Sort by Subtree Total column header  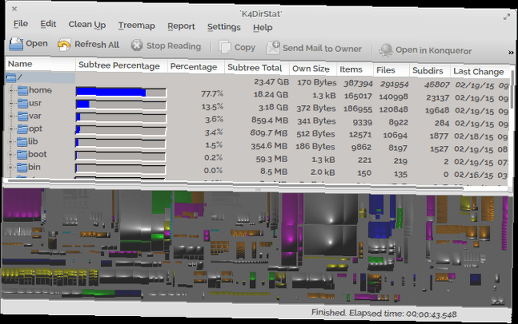[x=257, y=68]
